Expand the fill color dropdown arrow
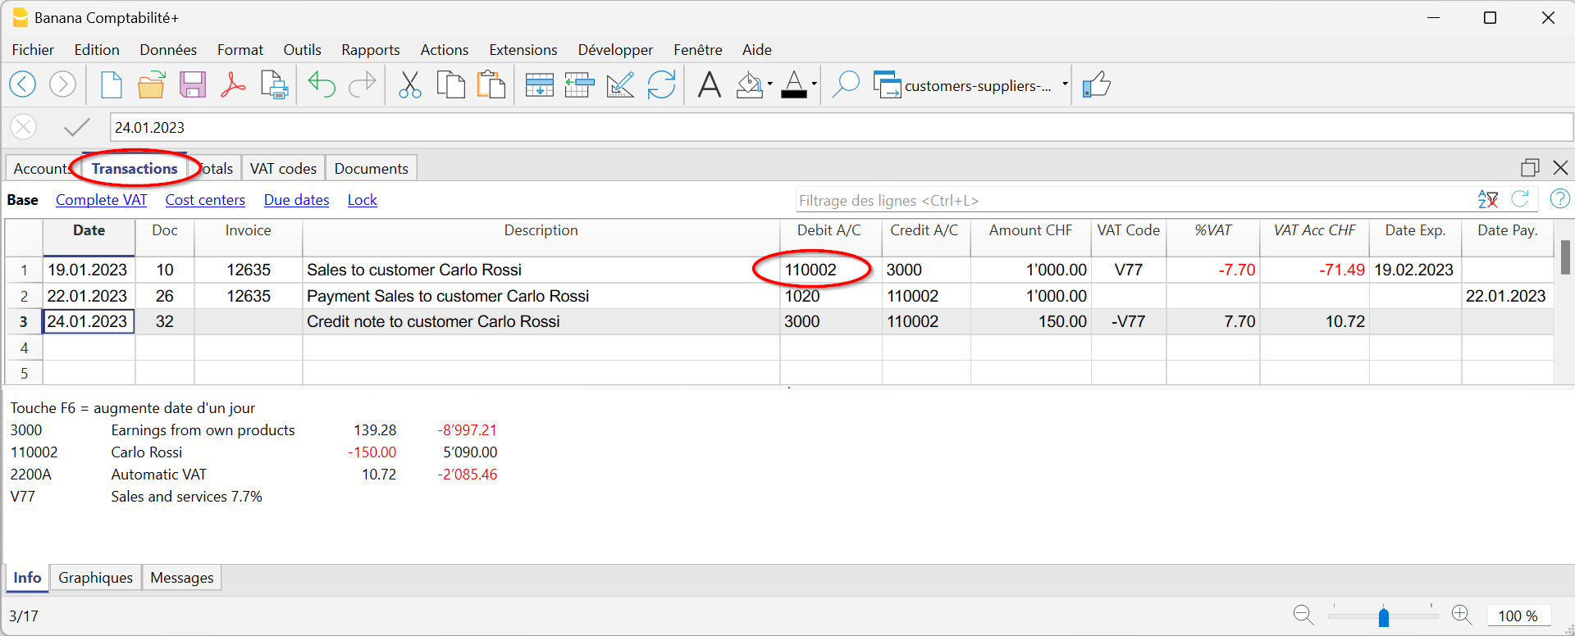Screen dimensions: 1575x636 click(769, 84)
